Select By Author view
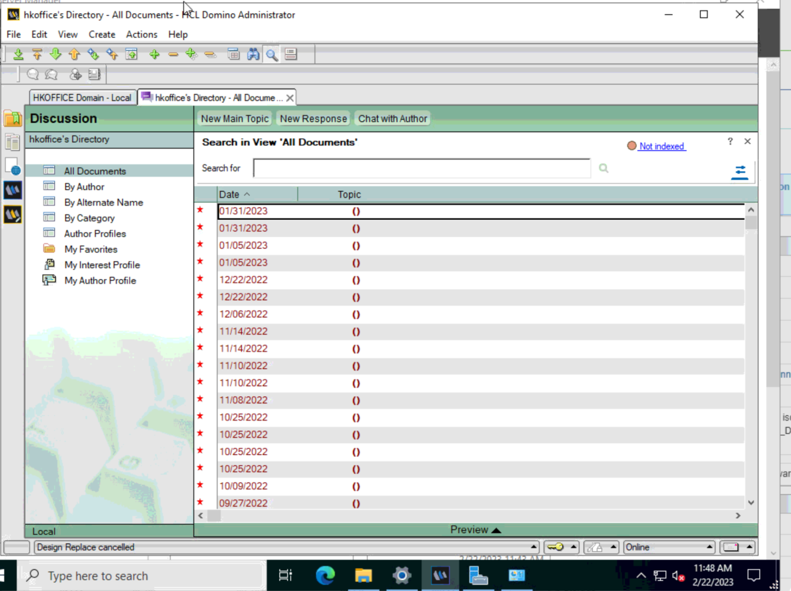 pyautogui.click(x=84, y=187)
